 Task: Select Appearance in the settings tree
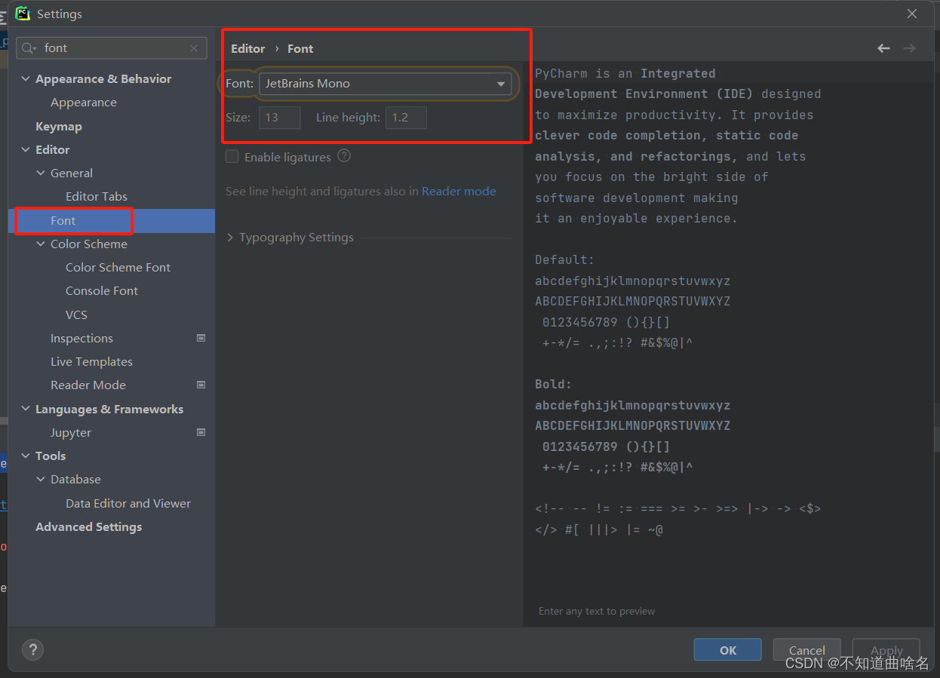[84, 103]
